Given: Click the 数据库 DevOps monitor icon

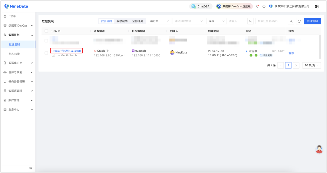Looking at the screenshot, I should tap(5, 25).
